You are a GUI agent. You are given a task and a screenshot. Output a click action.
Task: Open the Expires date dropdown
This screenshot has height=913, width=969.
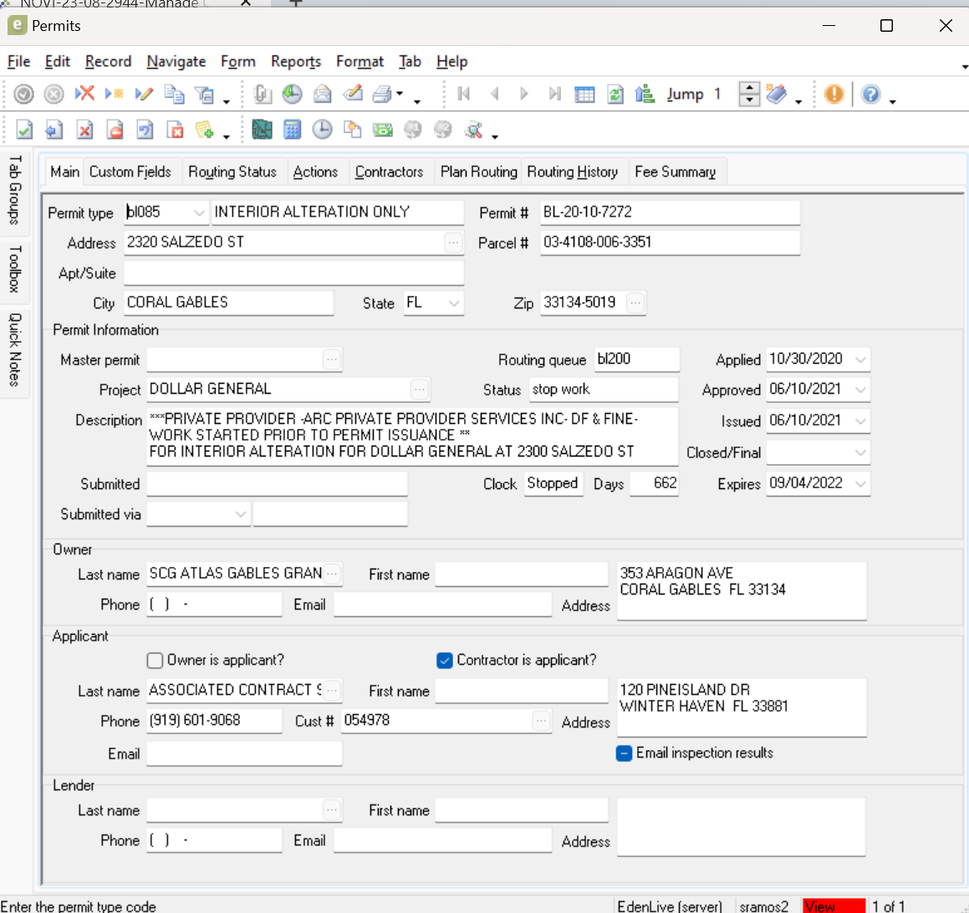click(x=860, y=484)
